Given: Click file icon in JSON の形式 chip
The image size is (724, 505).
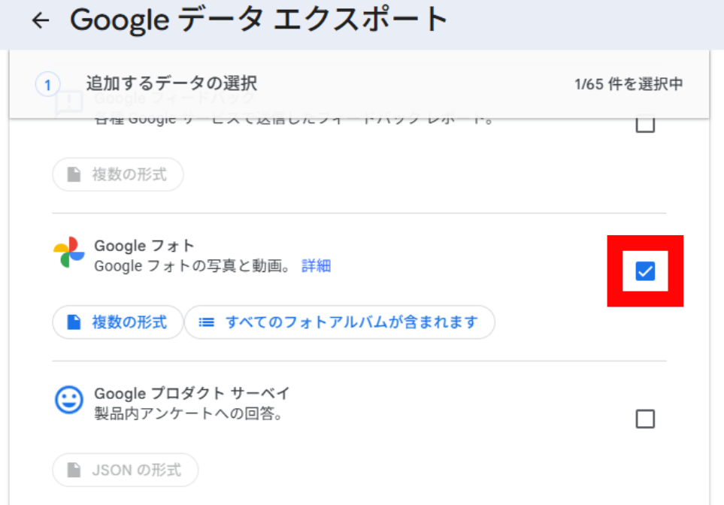Looking at the screenshot, I should pos(74,470).
